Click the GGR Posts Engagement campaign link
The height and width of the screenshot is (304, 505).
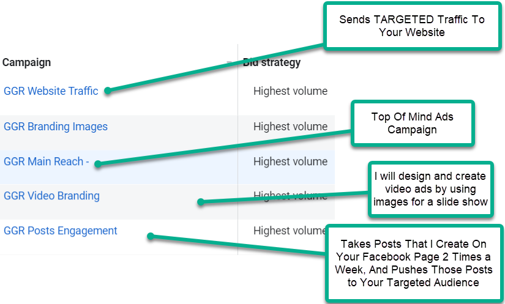click(61, 231)
